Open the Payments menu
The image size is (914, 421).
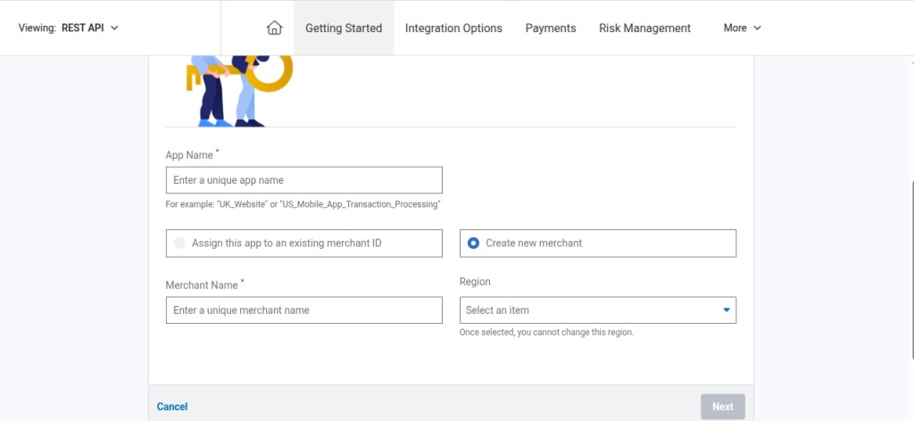coord(550,28)
